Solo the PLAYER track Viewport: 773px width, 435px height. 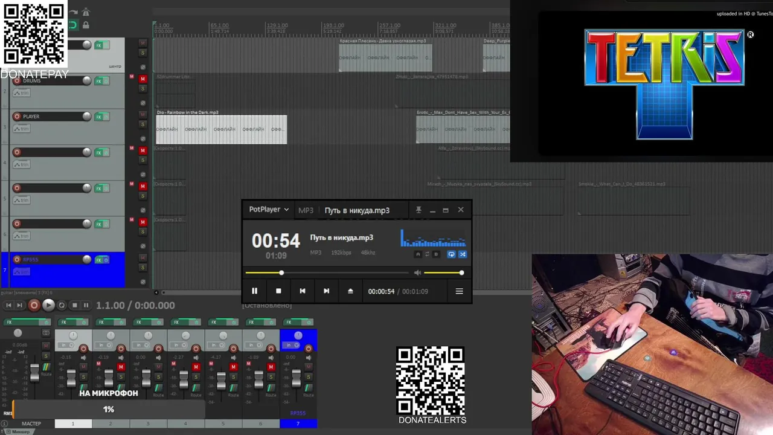143,124
